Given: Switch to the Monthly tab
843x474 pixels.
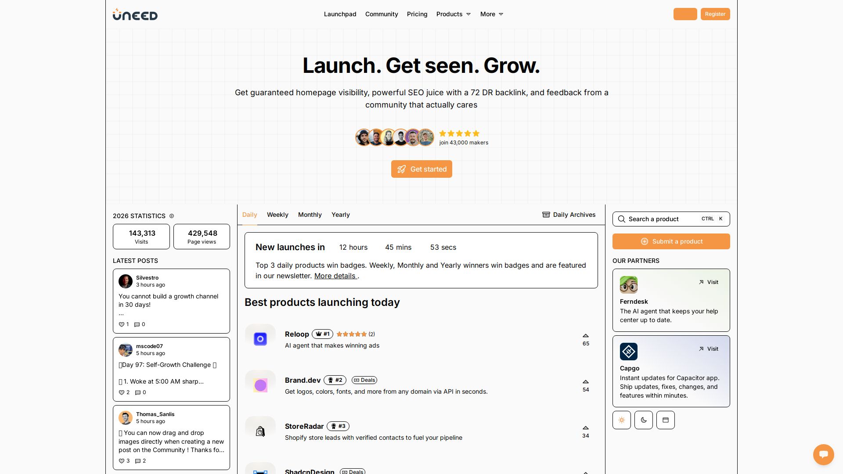Looking at the screenshot, I should [x=310, y=215].
